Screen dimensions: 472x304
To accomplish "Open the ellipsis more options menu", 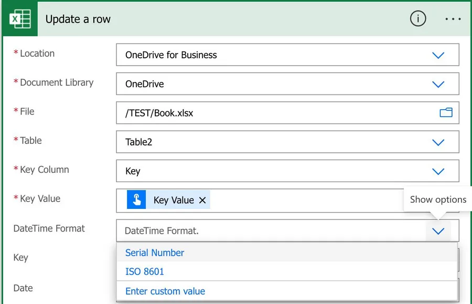I will [453, 19].
